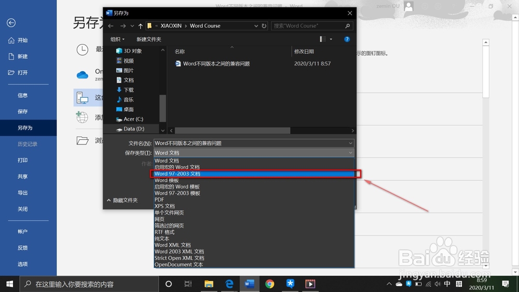Open Chrome from the taskbar

coord(269,284)
